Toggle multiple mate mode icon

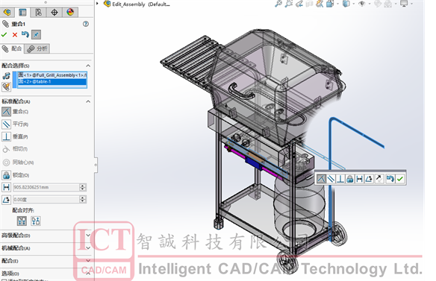(x=7, y=75)
